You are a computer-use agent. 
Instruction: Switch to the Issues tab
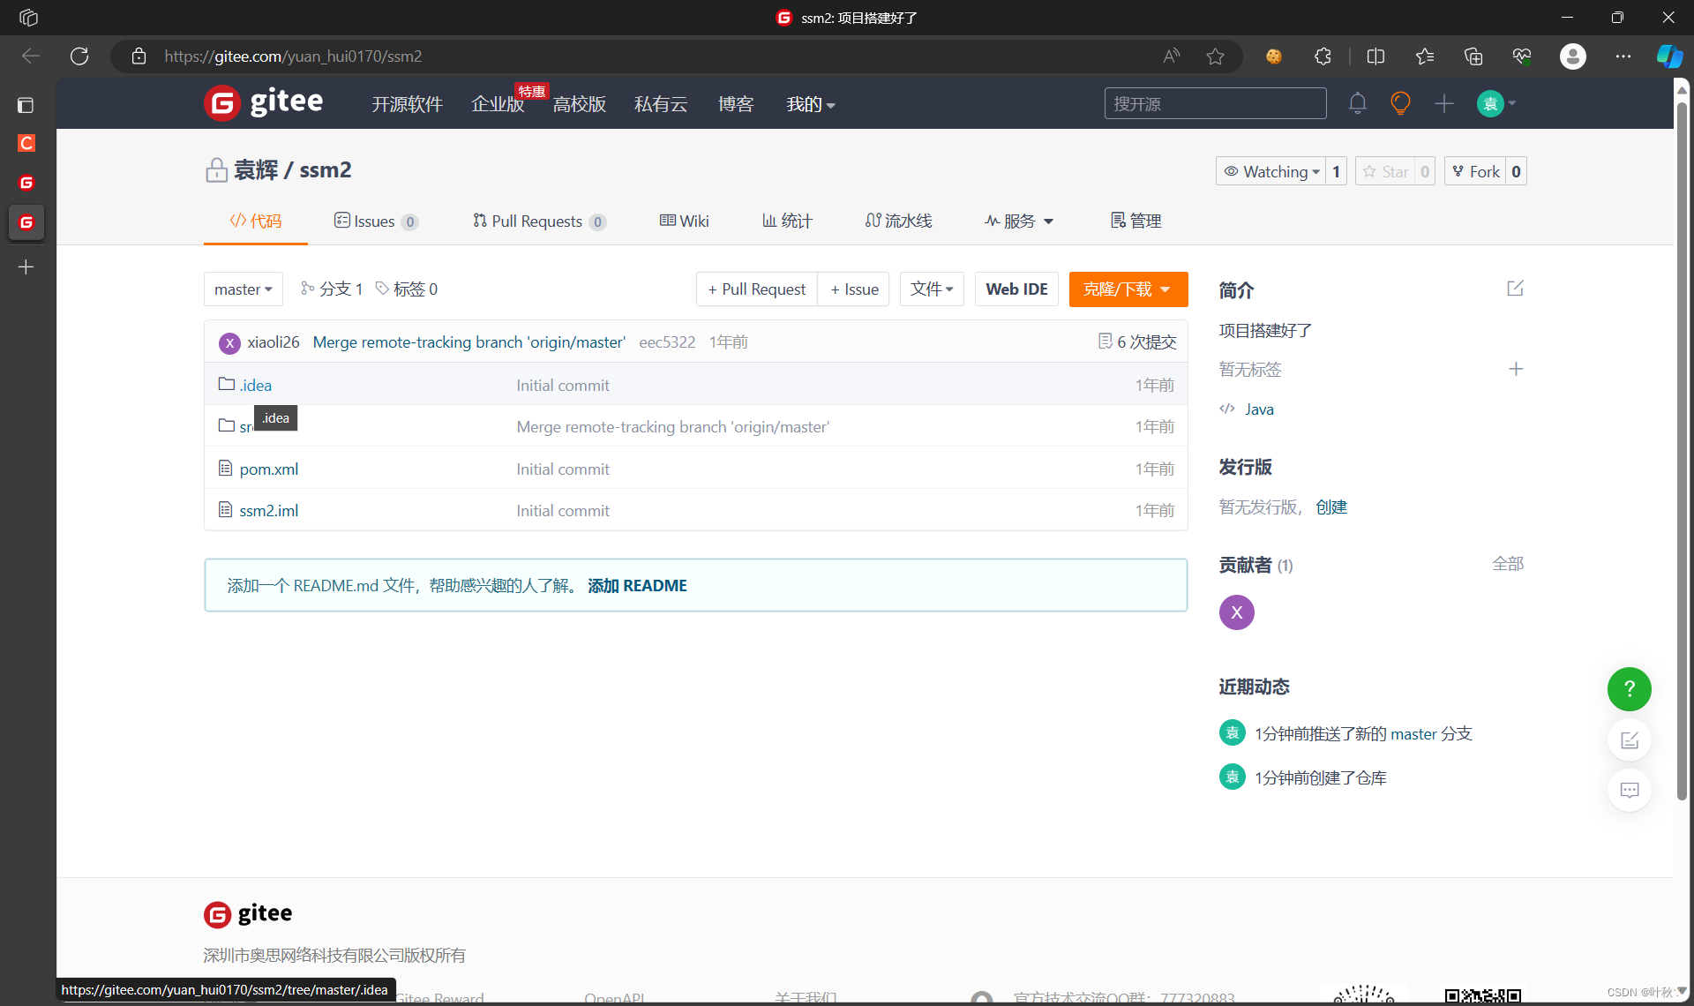375,221
